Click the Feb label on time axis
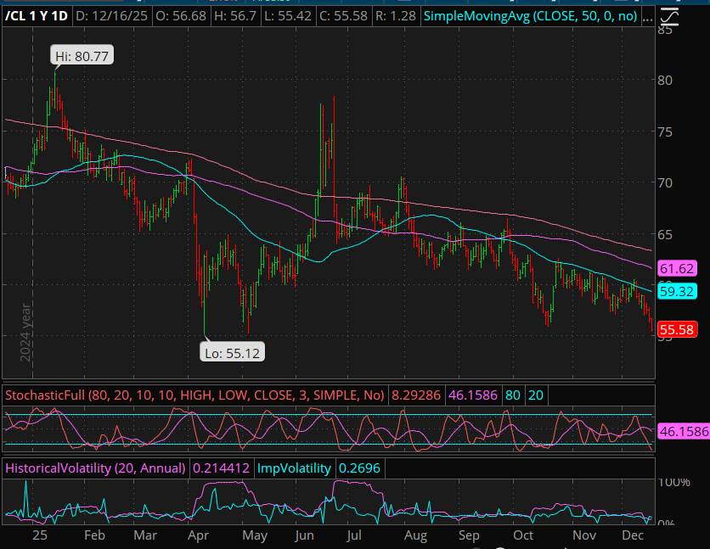 pyautogui.click(x=94, y=535)
